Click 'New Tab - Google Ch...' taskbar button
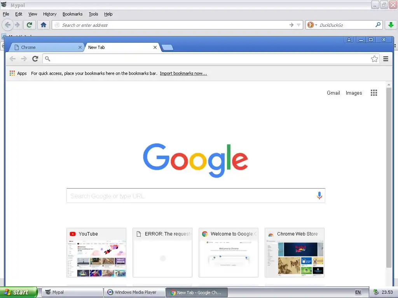398x298 pixels. (197, 292)
